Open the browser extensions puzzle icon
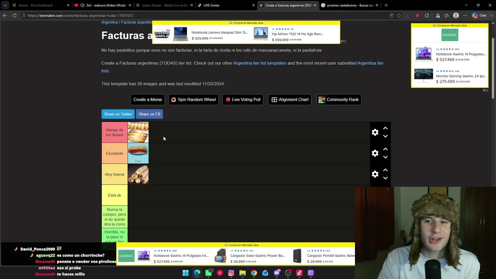Screen dimensions: 496x279 427,15
